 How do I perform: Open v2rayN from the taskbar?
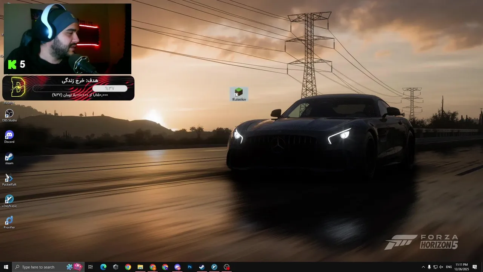214,267
